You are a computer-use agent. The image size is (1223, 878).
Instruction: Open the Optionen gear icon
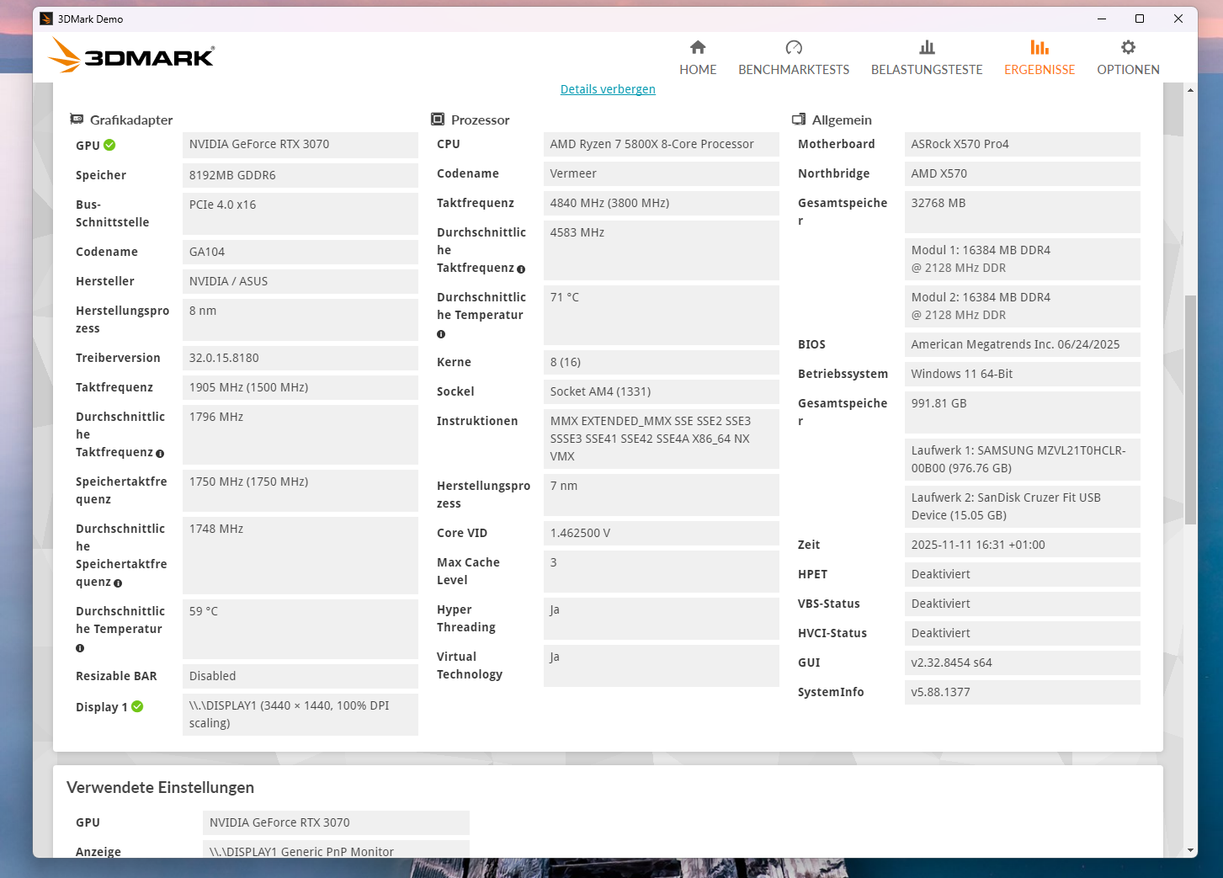click(x=1128, y=47)
